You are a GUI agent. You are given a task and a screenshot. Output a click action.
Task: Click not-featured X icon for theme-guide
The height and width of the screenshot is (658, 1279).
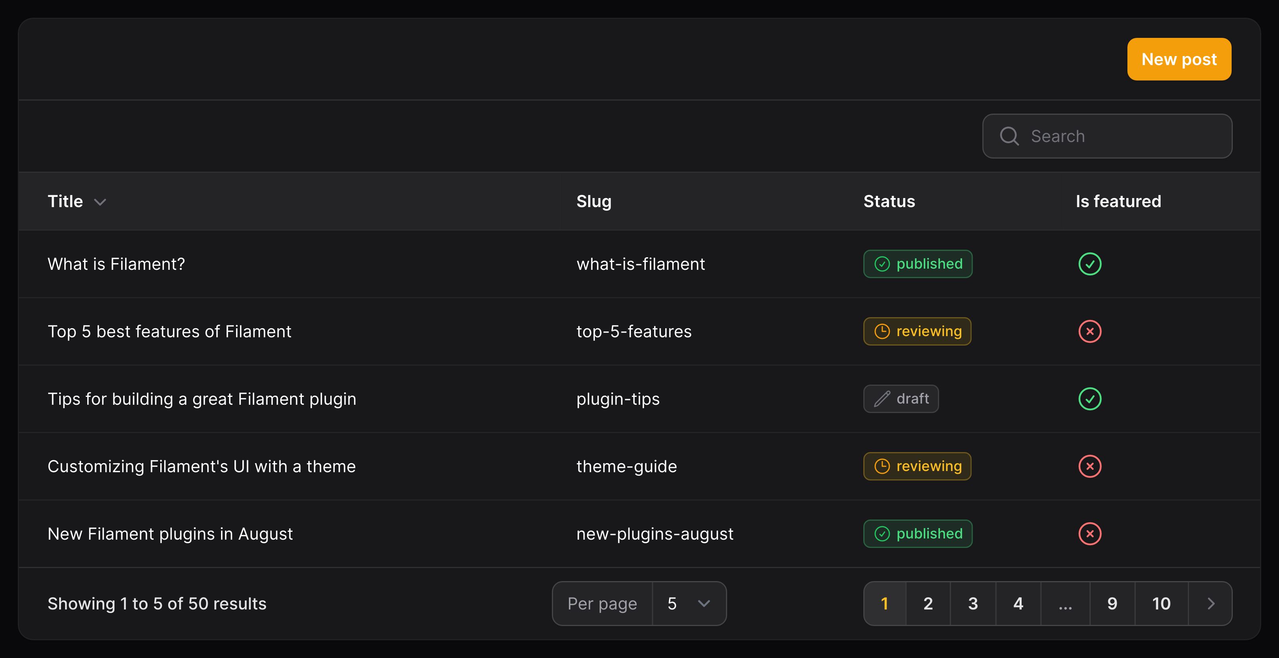[x=1090, y=466]
